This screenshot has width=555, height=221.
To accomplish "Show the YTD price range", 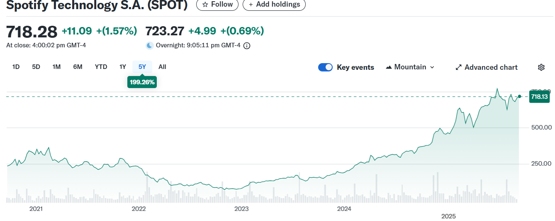I will pyautogui.click(x=101, y=67).
